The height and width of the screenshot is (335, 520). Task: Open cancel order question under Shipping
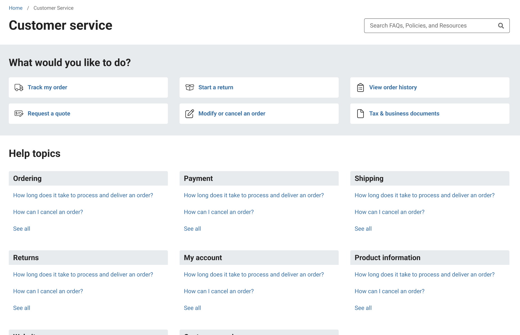click(389, 212)
